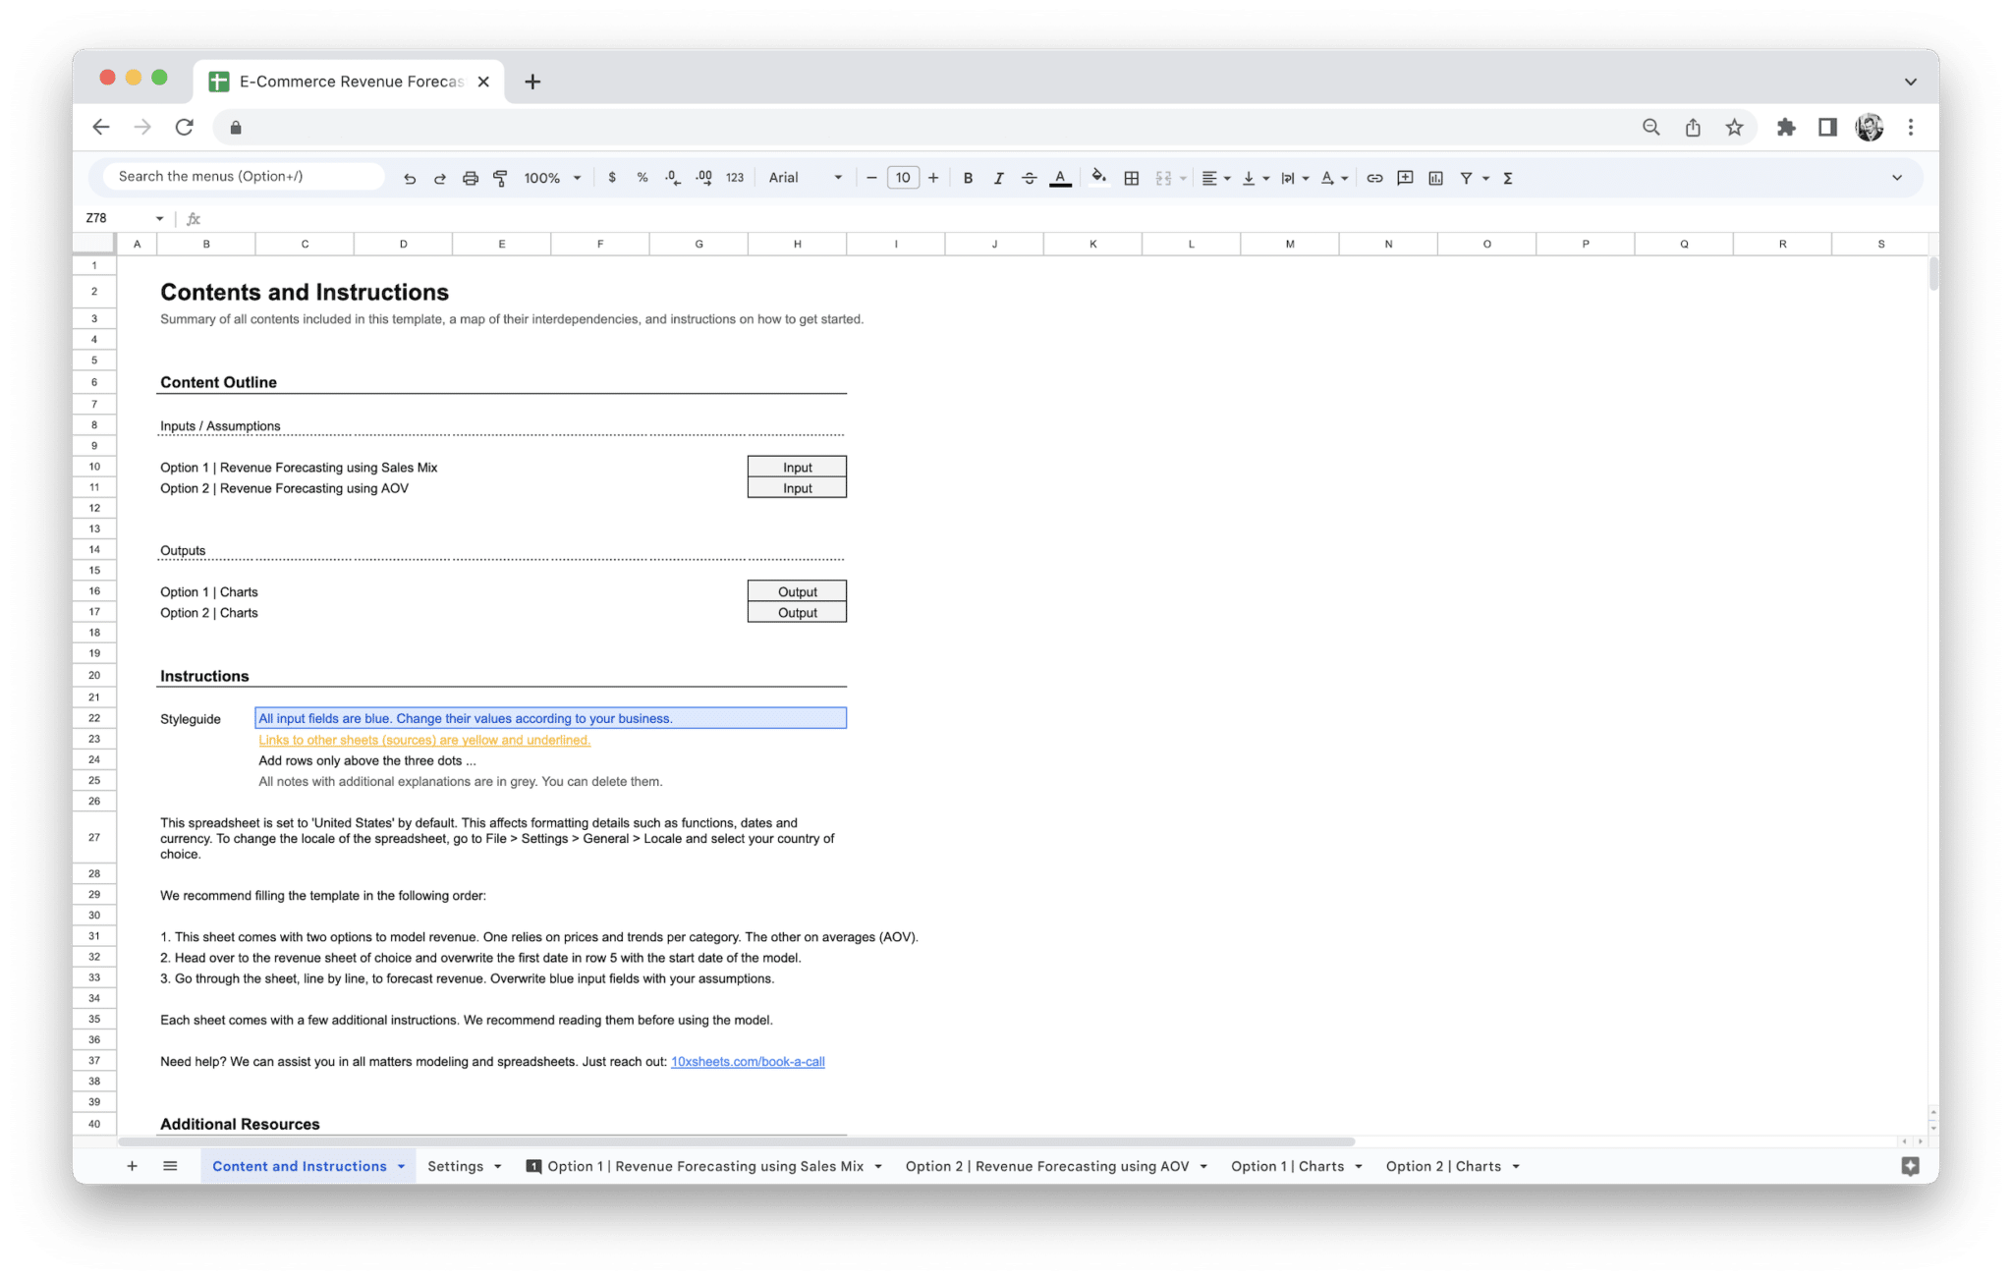
Task: Apply Format as currency icon
Action: pos(613,178)
